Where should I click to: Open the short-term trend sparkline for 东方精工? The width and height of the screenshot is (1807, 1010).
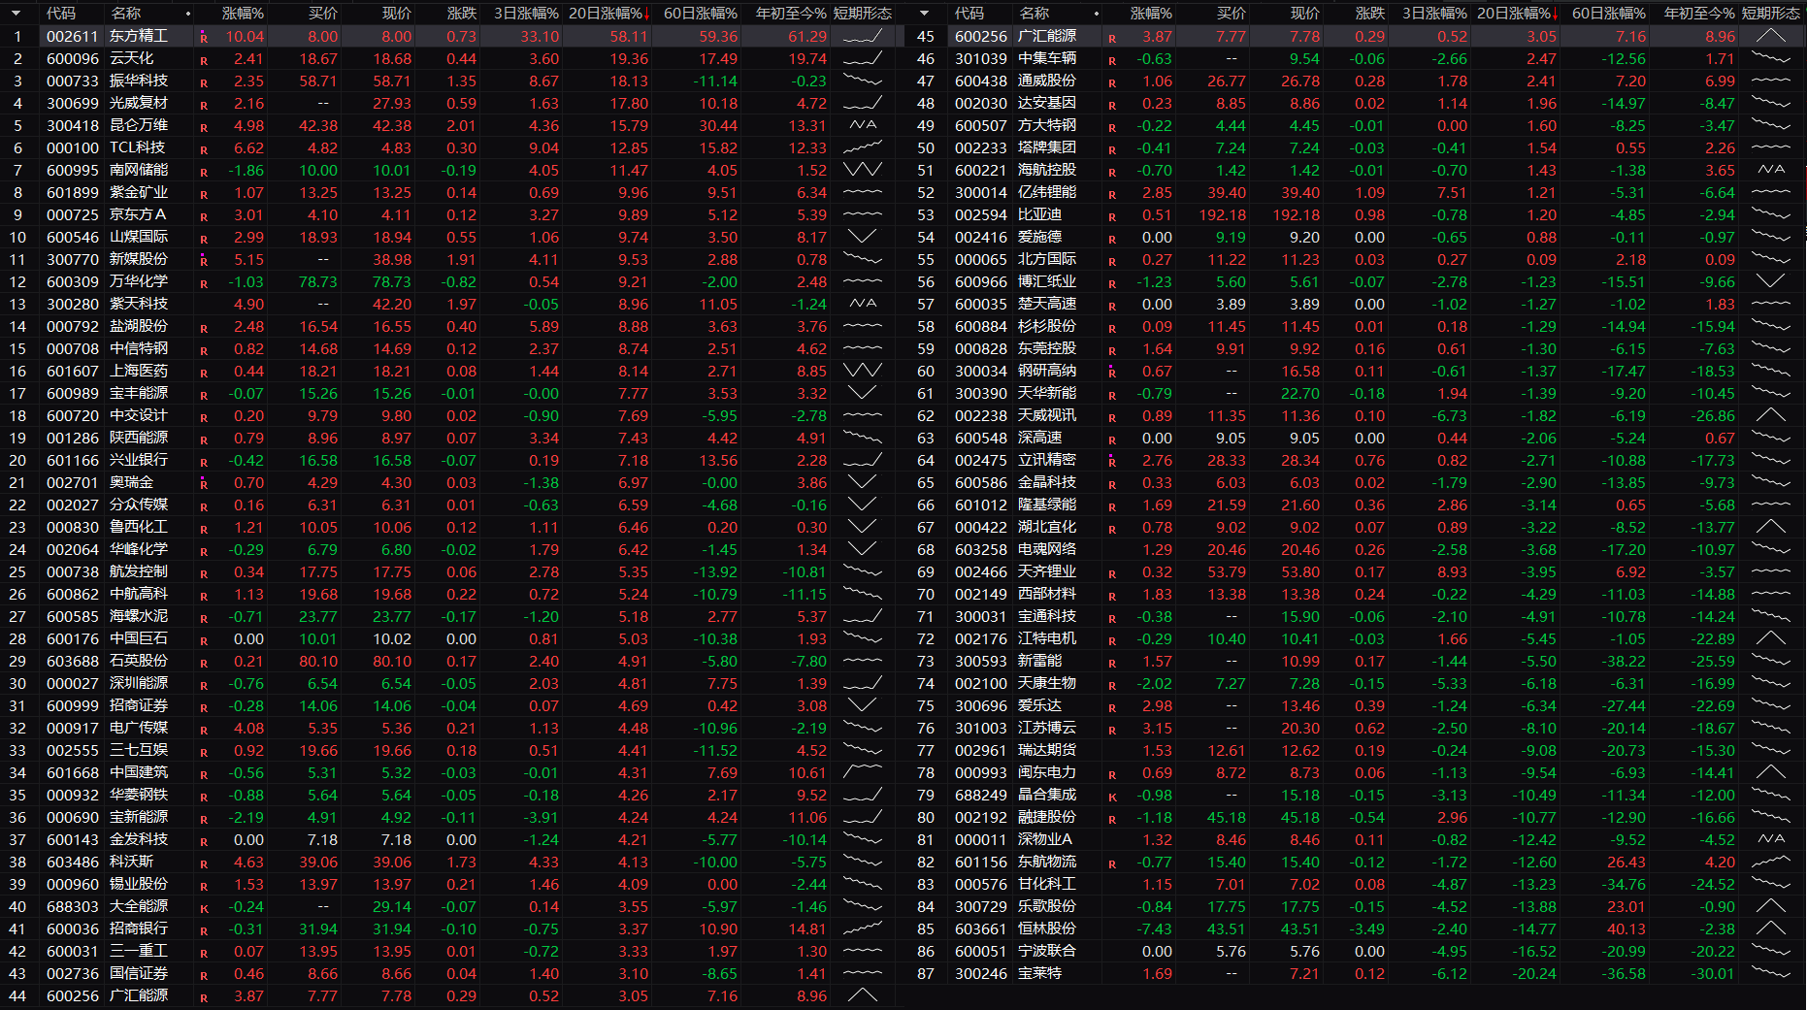click(x=863, y=36)
